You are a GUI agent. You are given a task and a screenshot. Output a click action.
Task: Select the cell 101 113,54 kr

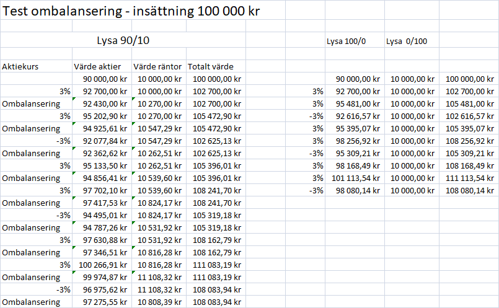[x=356, y=178]
